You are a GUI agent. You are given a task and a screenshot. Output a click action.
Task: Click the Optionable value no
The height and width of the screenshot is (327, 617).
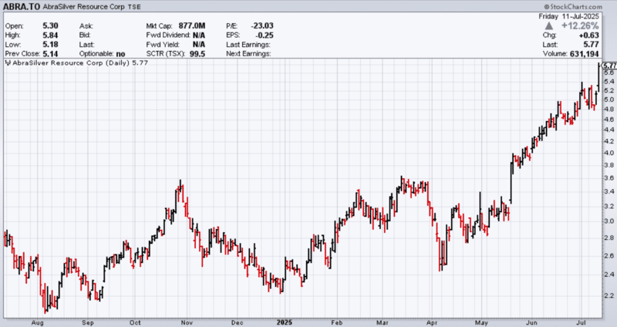click(120, 54)
